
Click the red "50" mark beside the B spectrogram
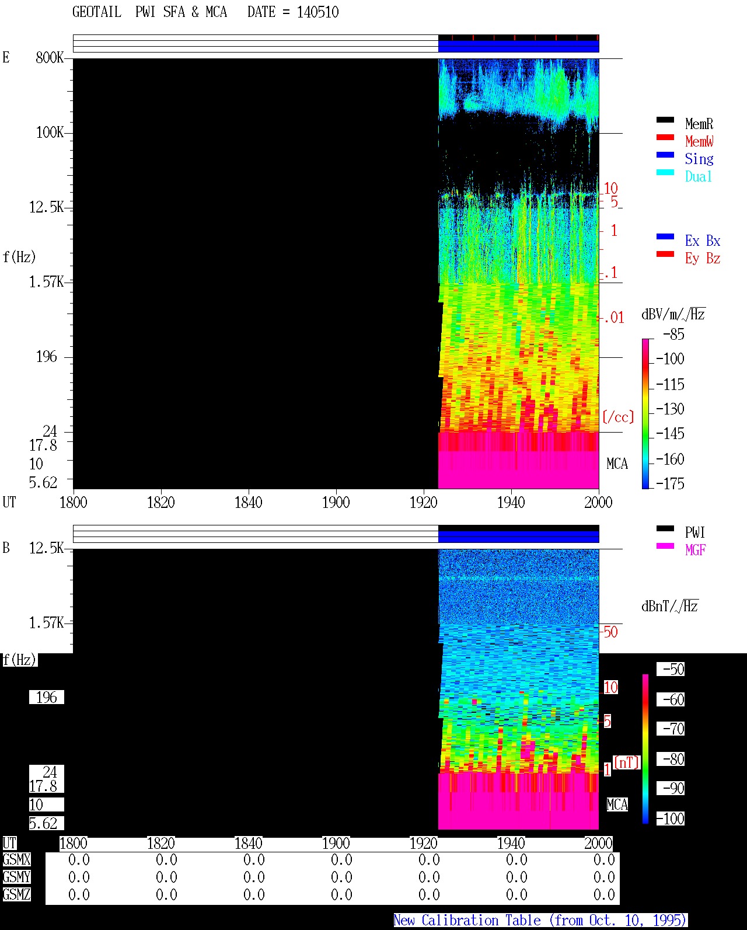point(610,632)
